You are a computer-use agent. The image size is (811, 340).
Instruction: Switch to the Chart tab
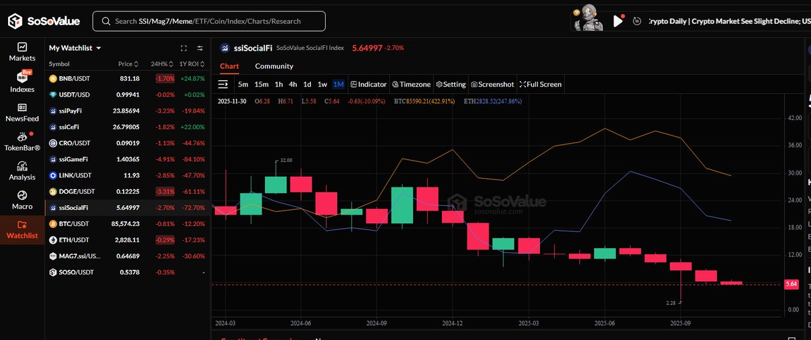coord(229,66)
